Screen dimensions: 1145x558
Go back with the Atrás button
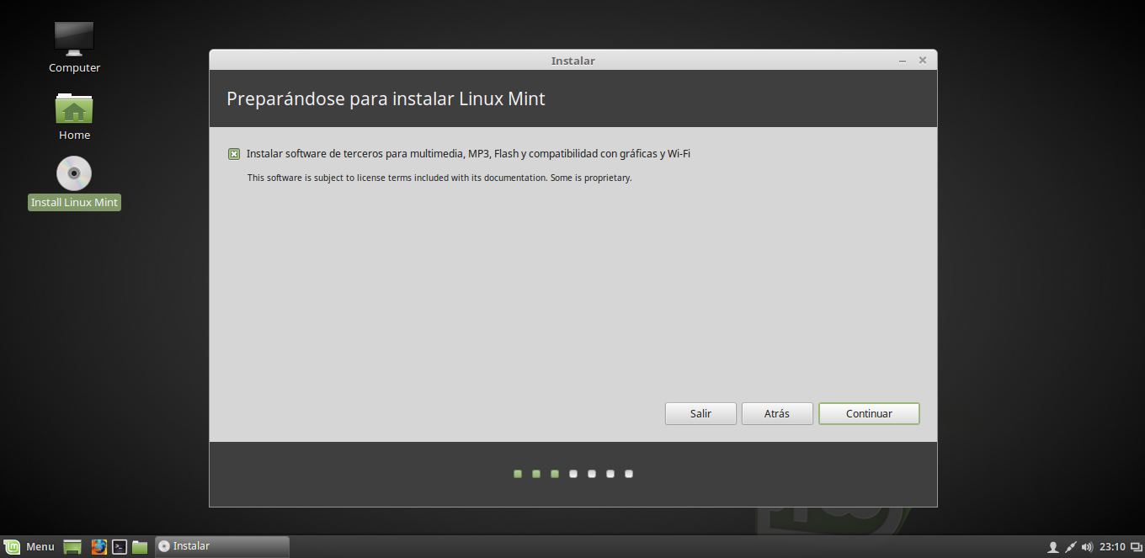pos(777,413)
